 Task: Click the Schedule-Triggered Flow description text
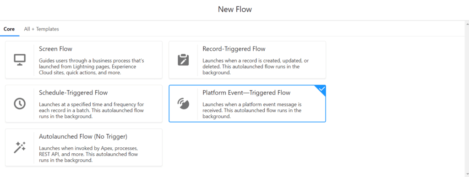pos(92,110)
